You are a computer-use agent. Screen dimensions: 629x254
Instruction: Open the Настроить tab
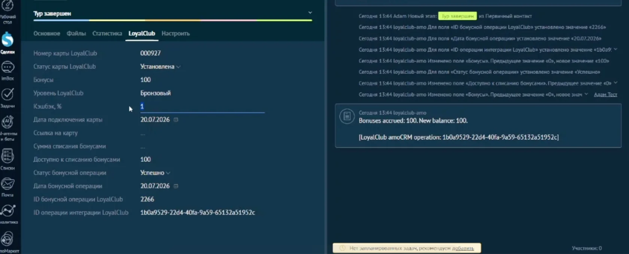click(x=176, y=34)
